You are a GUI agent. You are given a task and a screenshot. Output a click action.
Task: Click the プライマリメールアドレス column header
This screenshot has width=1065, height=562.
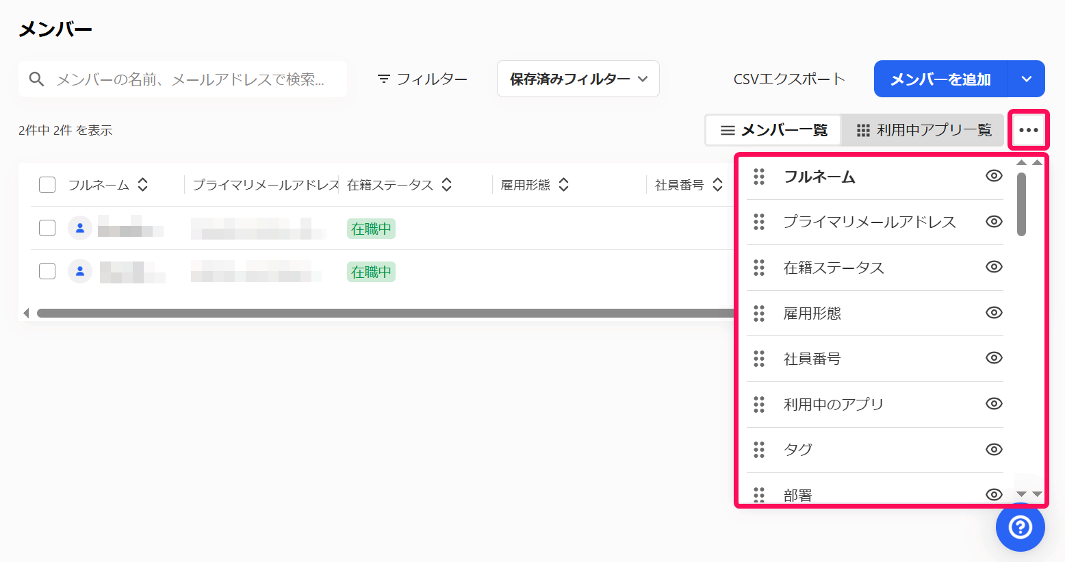click(266, 185)
